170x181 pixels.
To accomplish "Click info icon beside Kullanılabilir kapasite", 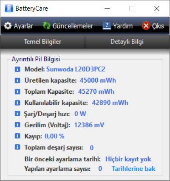I will pyautogui.click(x=17, y=103).
